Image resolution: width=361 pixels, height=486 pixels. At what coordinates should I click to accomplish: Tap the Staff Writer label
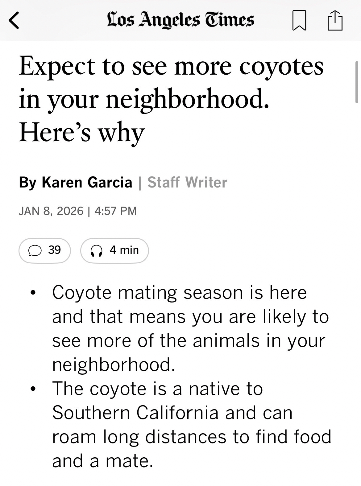coord(187,182)
